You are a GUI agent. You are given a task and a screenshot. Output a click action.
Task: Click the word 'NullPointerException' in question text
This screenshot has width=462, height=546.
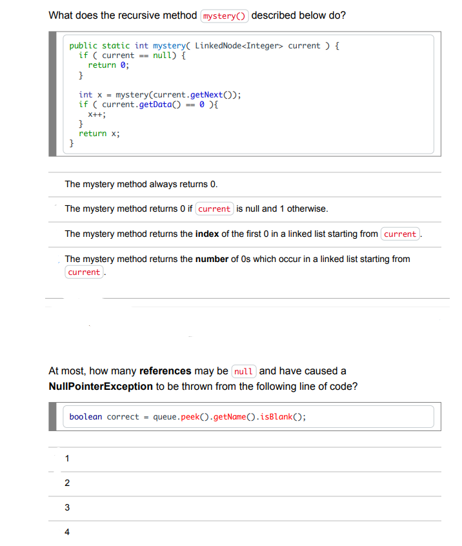pyautogui.click(x=101, y=387)
